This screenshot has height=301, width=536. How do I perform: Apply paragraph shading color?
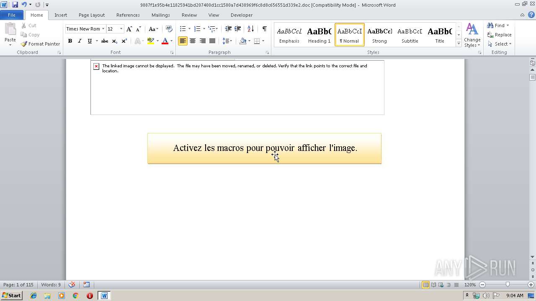pos(243,41)
